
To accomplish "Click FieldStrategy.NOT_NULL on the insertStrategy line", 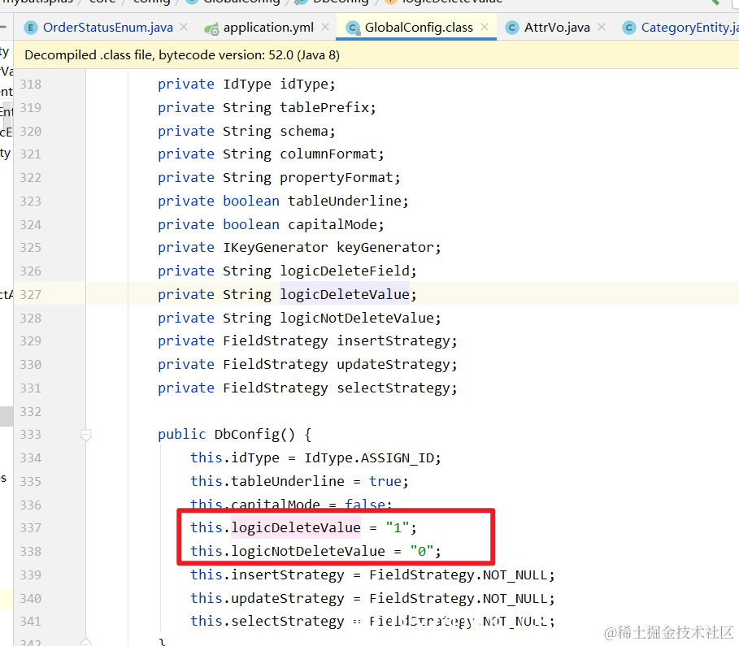I will (458, 574).
